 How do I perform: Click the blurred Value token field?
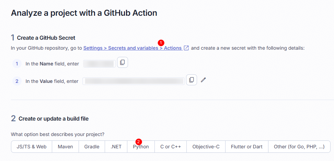click(x=134, y=81)
